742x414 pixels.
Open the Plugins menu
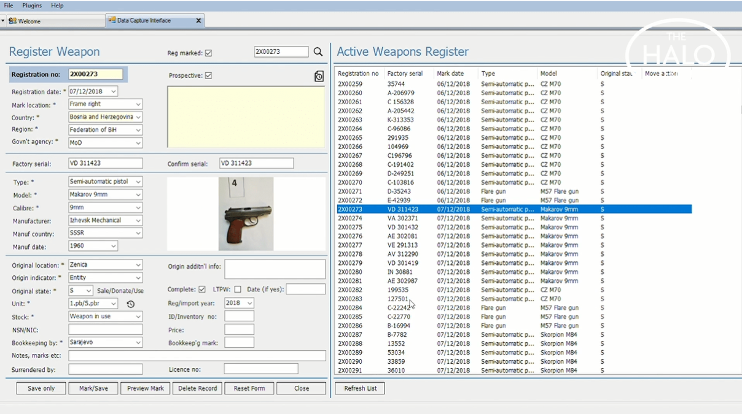coord(32,6)
